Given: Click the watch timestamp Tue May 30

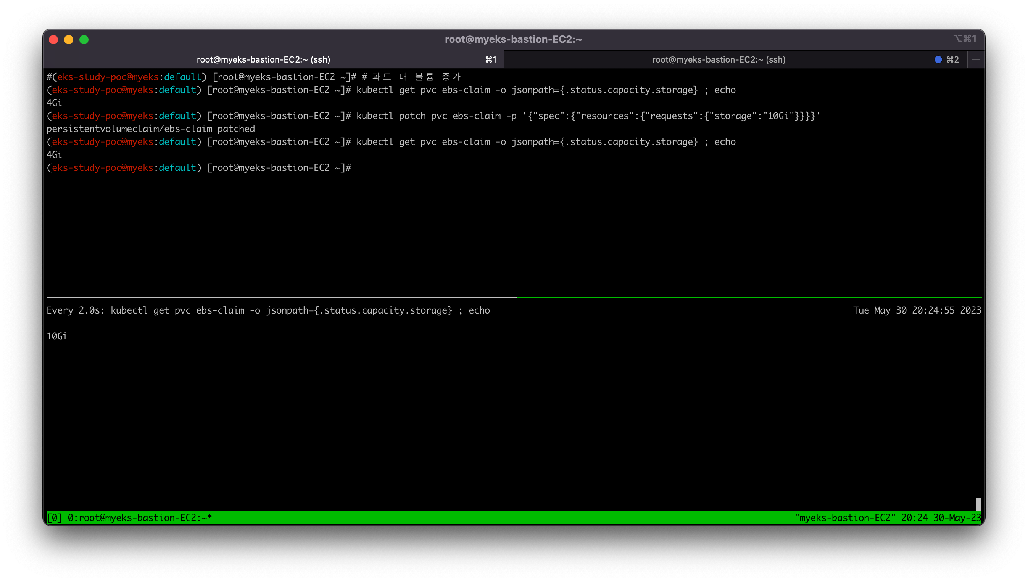Looking at the screenshot, I should 917,310.
